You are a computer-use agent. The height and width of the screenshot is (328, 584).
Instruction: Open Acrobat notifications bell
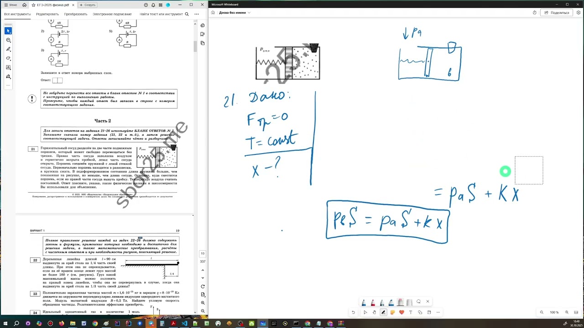[x=153, y=5]
